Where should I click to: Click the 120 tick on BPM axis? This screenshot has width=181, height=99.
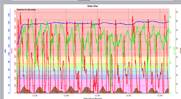pyautogui.click(x=9, y=46)
